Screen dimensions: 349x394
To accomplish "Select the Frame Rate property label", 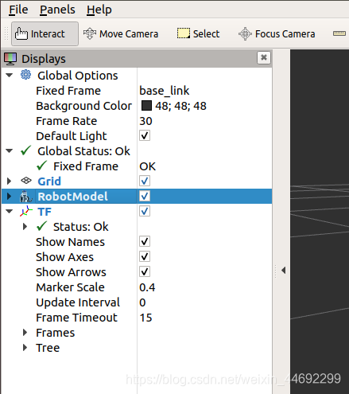I will pyautogui.click(x=66, y=121).
